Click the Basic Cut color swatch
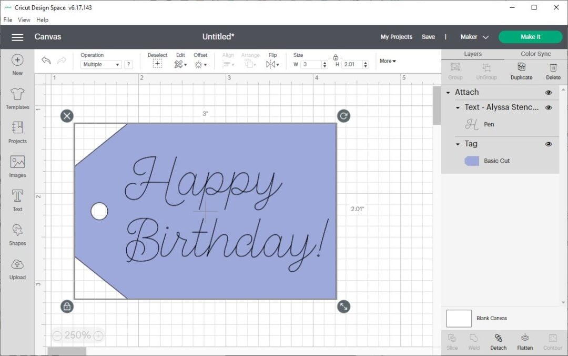The width and height of the screenshot is (568, 356). tap(472, 161)
